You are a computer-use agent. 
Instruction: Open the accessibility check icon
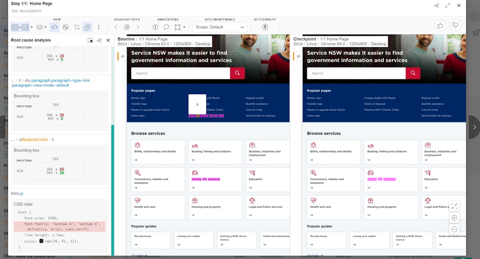pos(265,27)
